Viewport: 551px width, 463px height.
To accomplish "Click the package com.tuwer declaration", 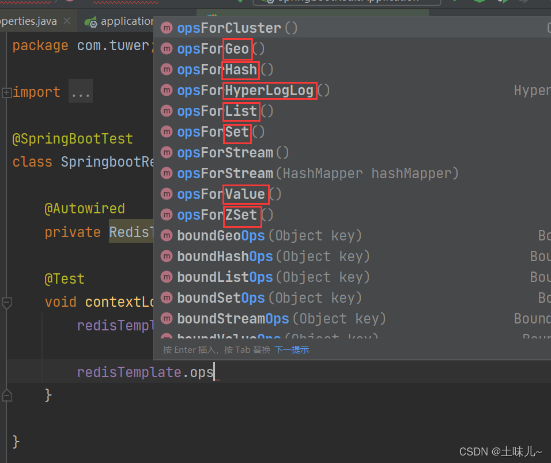I will tap(83, 46).
